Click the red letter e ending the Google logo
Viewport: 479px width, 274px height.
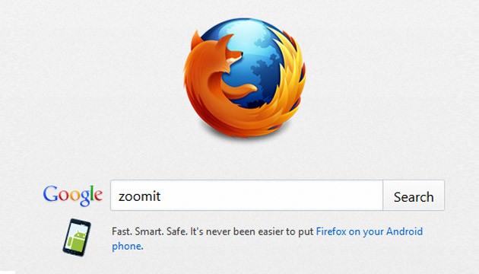click(98, 196)
